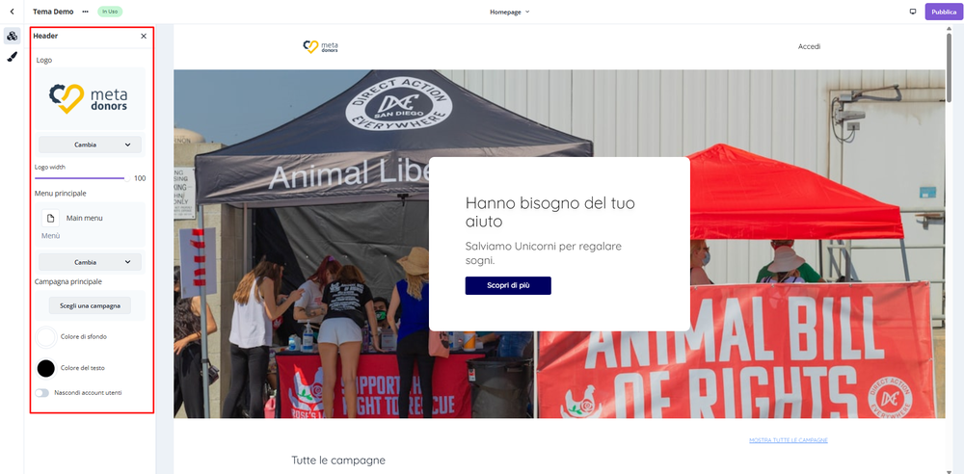Click the Logo width slider track

pos(81,178)
